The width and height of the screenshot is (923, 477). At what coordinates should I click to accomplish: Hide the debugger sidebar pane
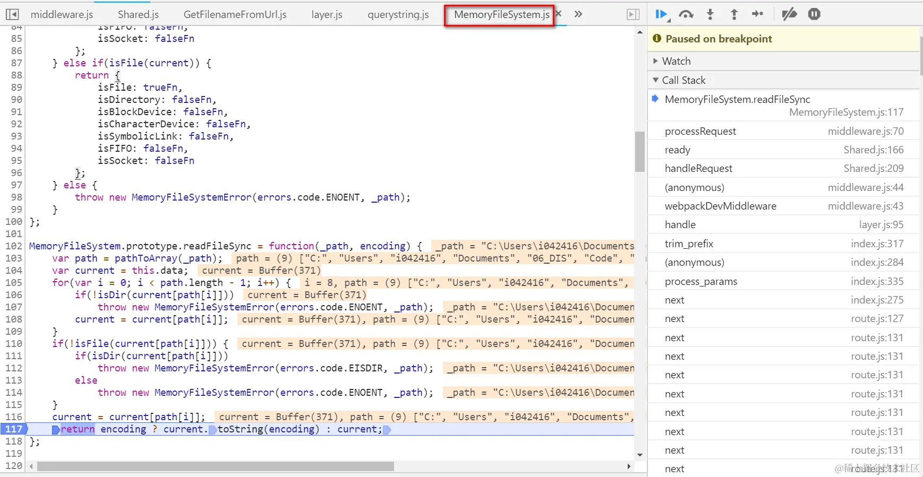[633, 14]
